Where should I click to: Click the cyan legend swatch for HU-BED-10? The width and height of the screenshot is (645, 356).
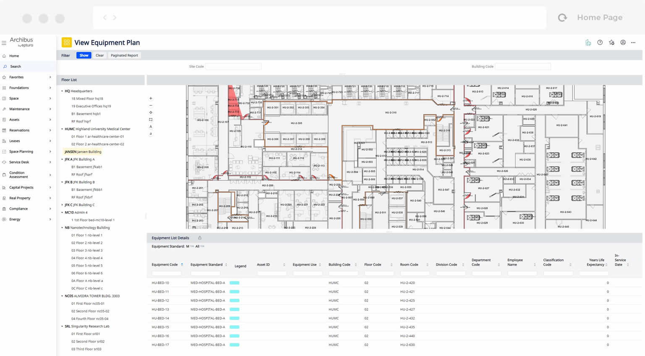pyautogui.click(x=234, y=283)
